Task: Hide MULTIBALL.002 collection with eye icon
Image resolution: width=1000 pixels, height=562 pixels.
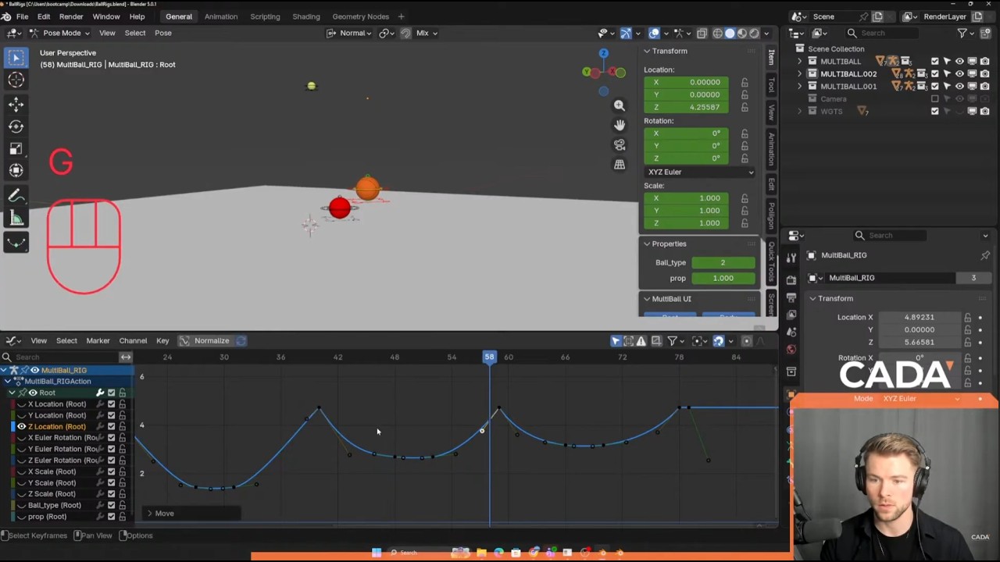Action: pos(960,74)
